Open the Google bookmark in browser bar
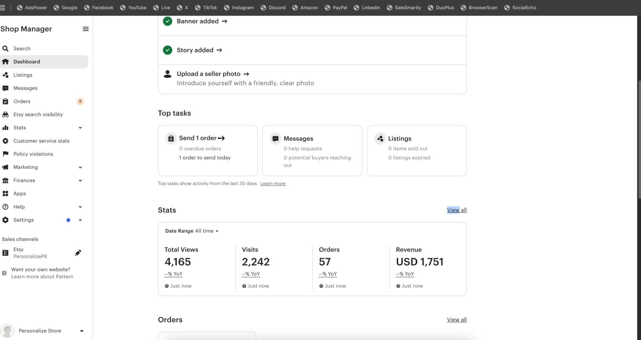 click(65, 8)
